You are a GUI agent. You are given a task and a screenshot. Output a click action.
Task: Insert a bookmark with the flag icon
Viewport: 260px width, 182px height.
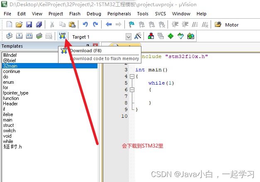[131, 24]
